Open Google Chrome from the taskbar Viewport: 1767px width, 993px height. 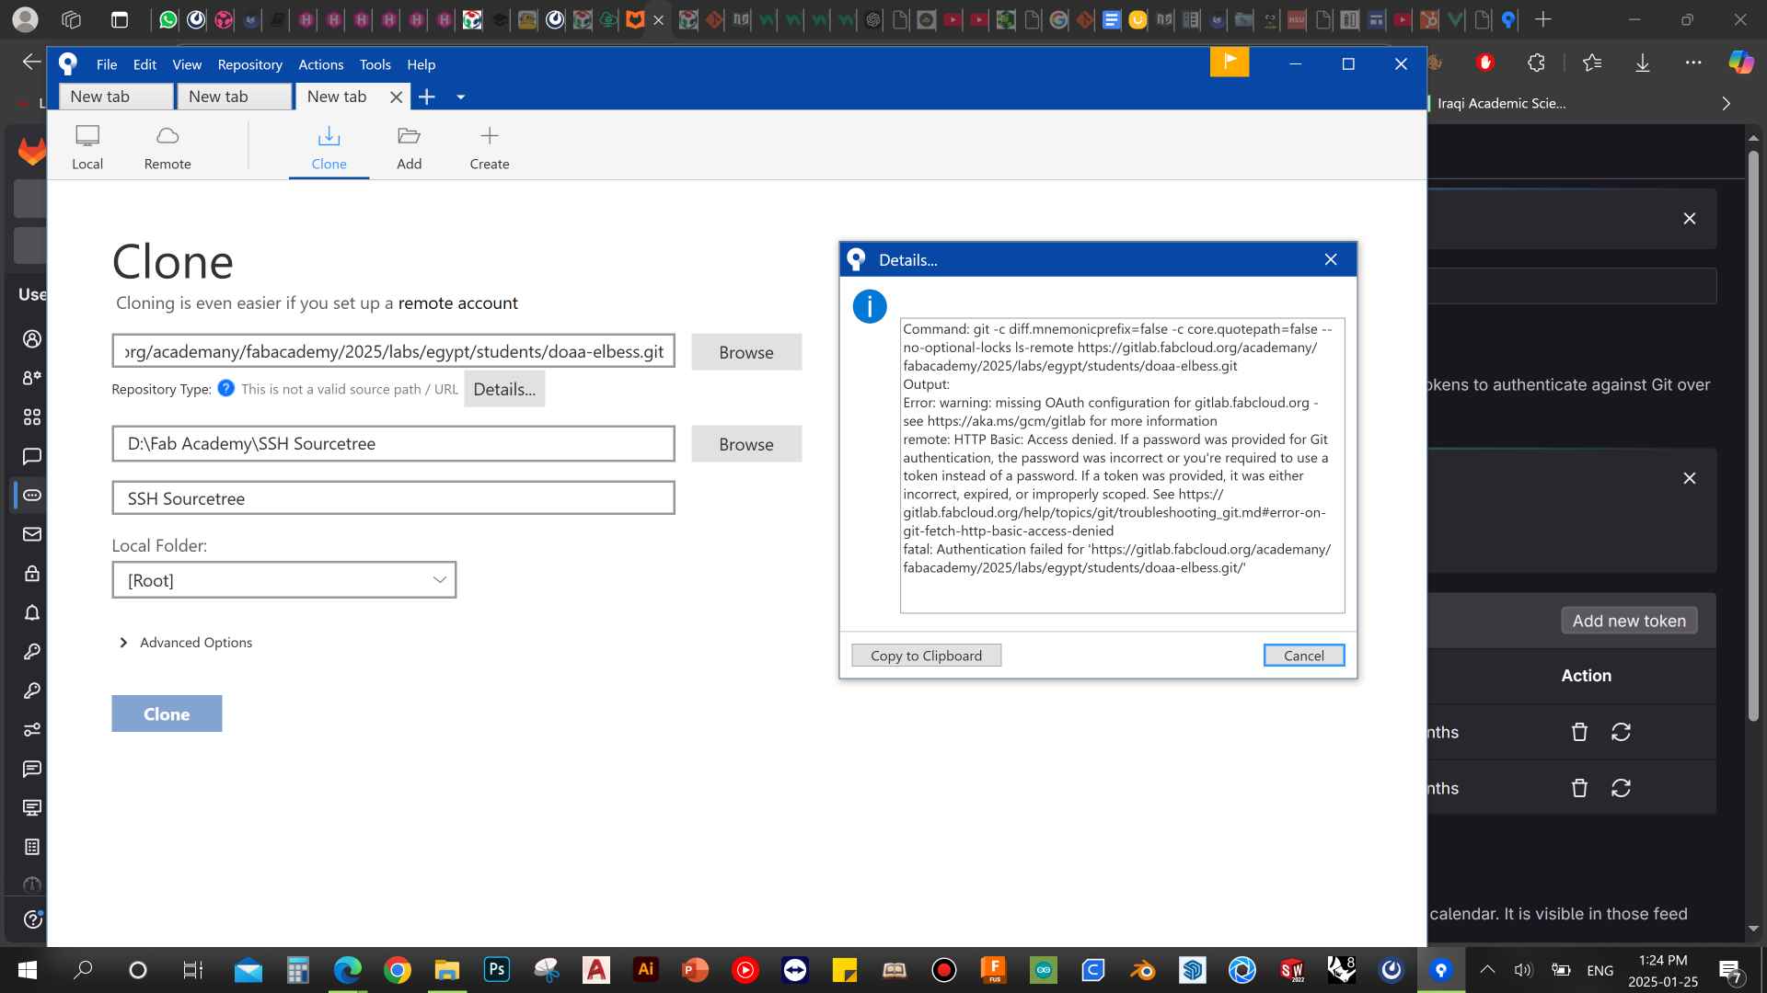pos(398,969)
